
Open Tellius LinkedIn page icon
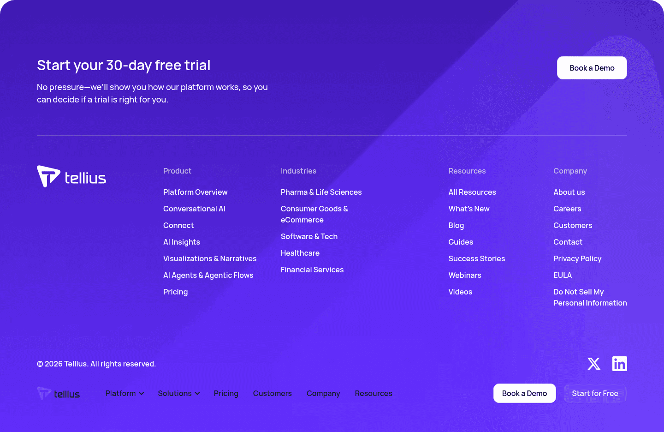pyautogui.click(x=620, y=364)
